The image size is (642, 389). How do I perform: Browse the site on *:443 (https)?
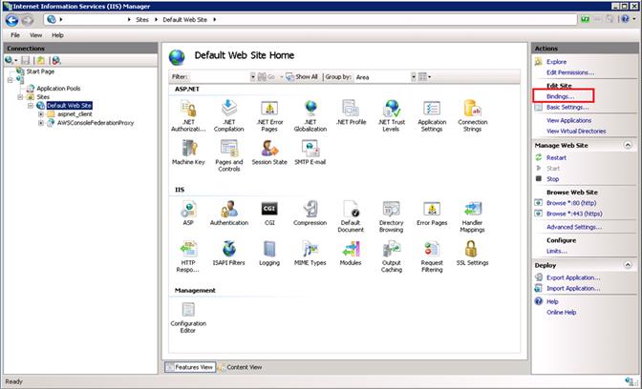point(574,214)
